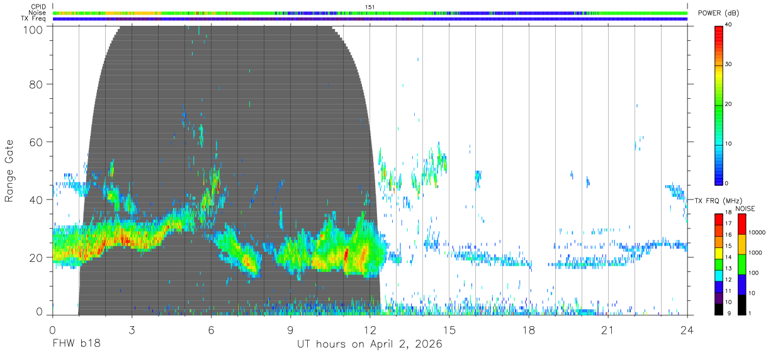Click the 9 tick on UT hours axis
Screen dimensions: 773x357
(x=290, y=330)
